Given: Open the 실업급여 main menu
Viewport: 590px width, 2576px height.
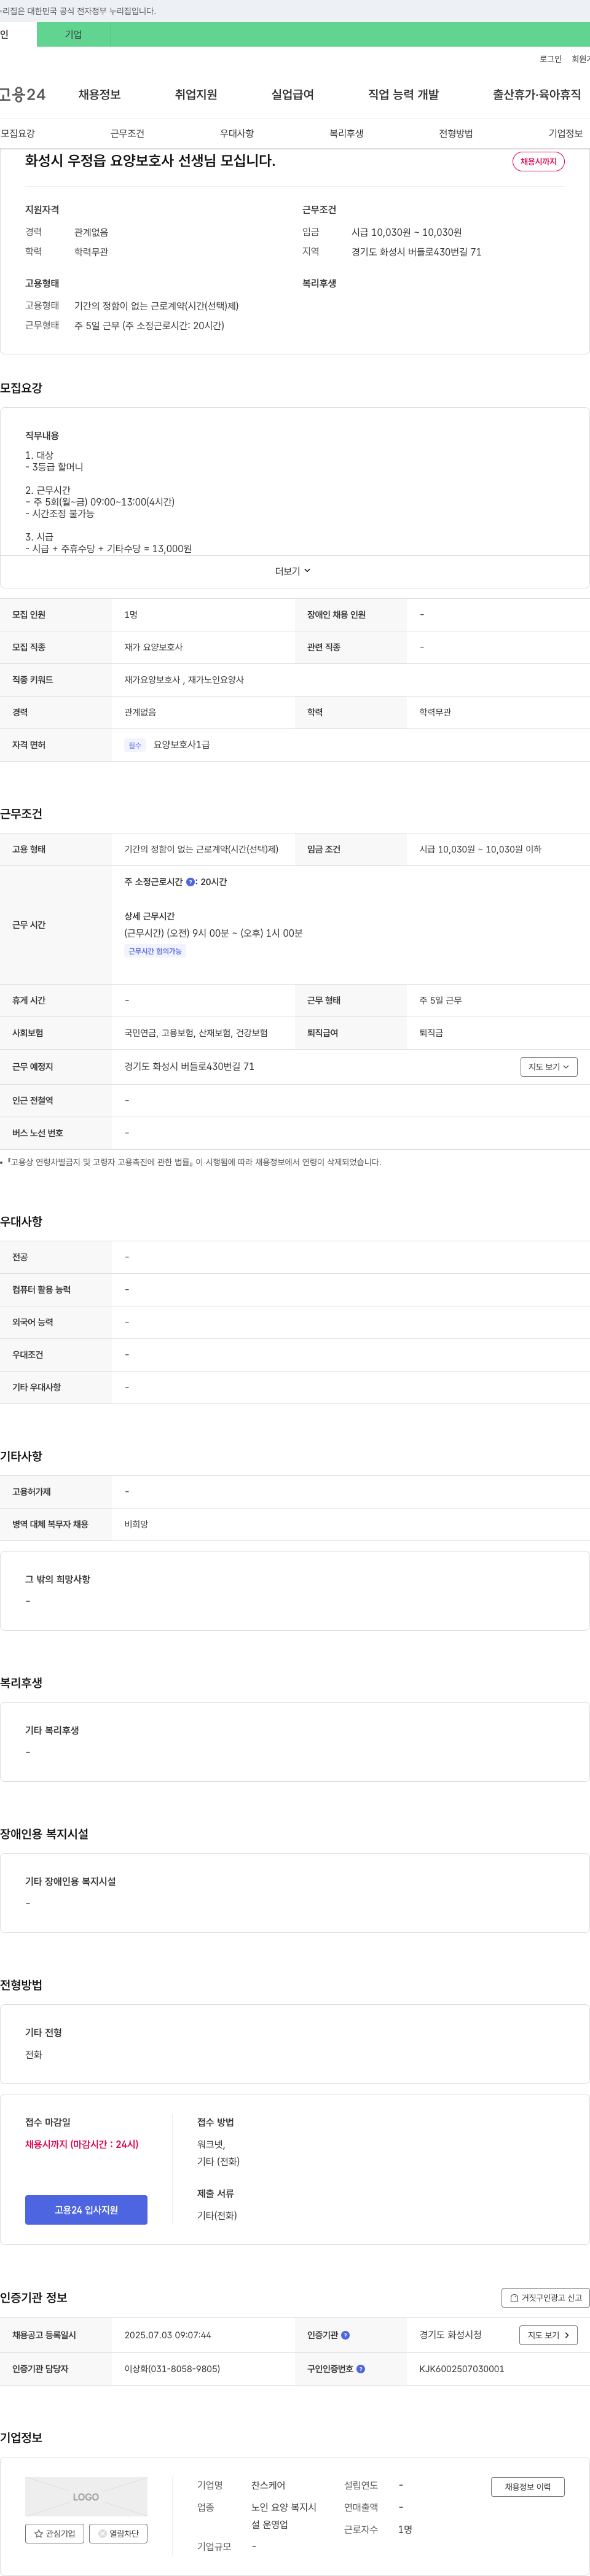Looking at the screenshot, I should pyautogui.click(x=292, y=95).
